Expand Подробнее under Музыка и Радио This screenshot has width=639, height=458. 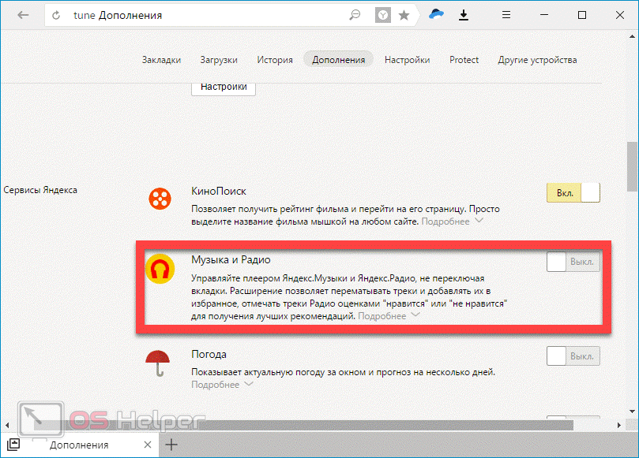[389, 316]
